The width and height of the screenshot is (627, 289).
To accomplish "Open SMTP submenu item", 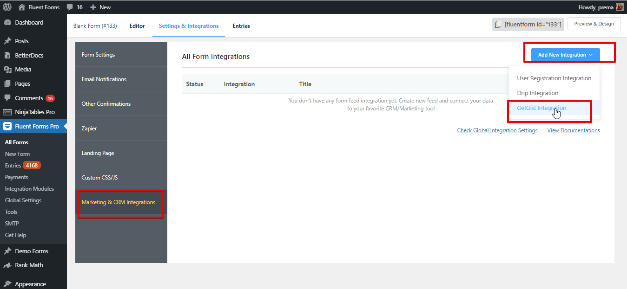I will 12,224.
